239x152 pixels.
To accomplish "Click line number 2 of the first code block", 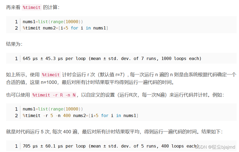I will pyautogui.click(x=16, y=28).
